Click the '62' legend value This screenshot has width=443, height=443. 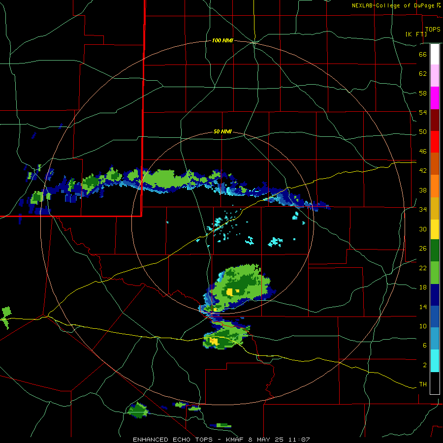423,74
